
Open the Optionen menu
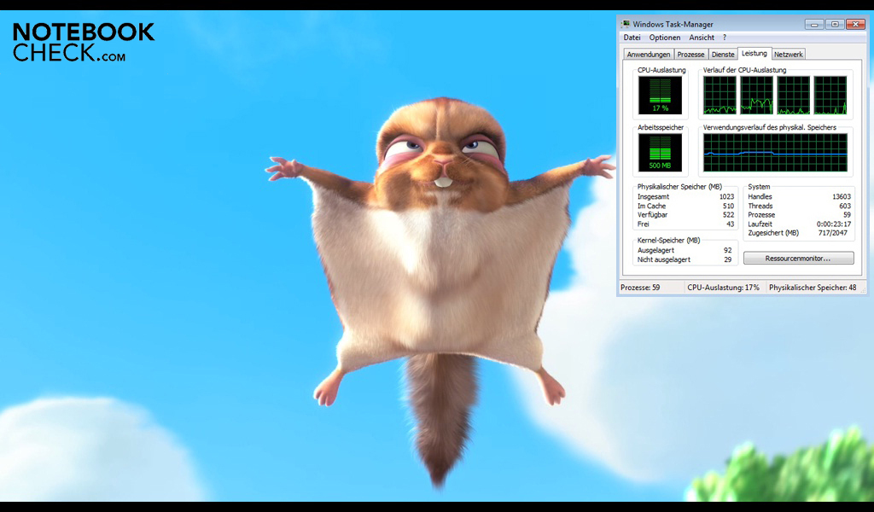click(664, 38)
